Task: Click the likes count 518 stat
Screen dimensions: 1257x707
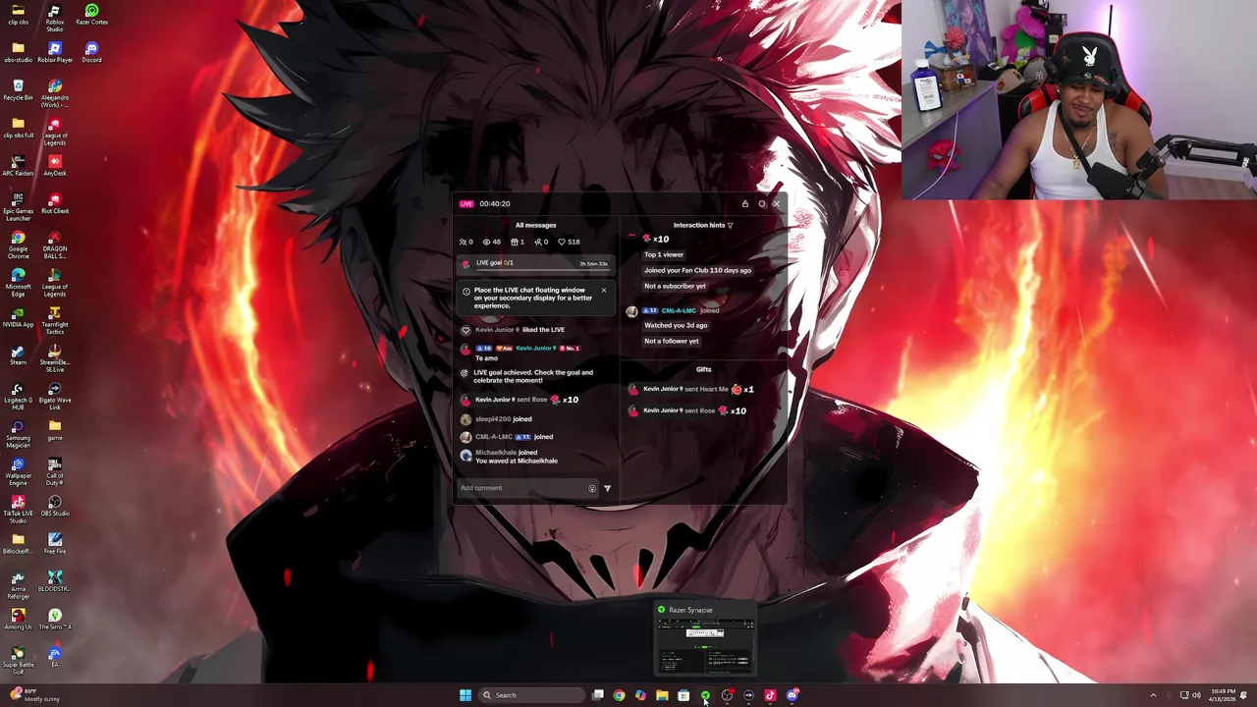Action: click(x=569, y=242)
